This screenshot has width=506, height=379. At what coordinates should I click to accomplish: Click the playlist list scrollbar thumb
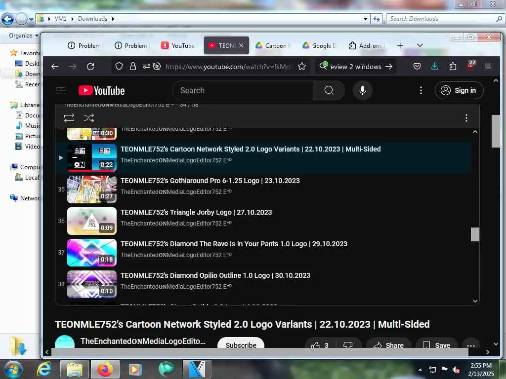click(475, 234)
